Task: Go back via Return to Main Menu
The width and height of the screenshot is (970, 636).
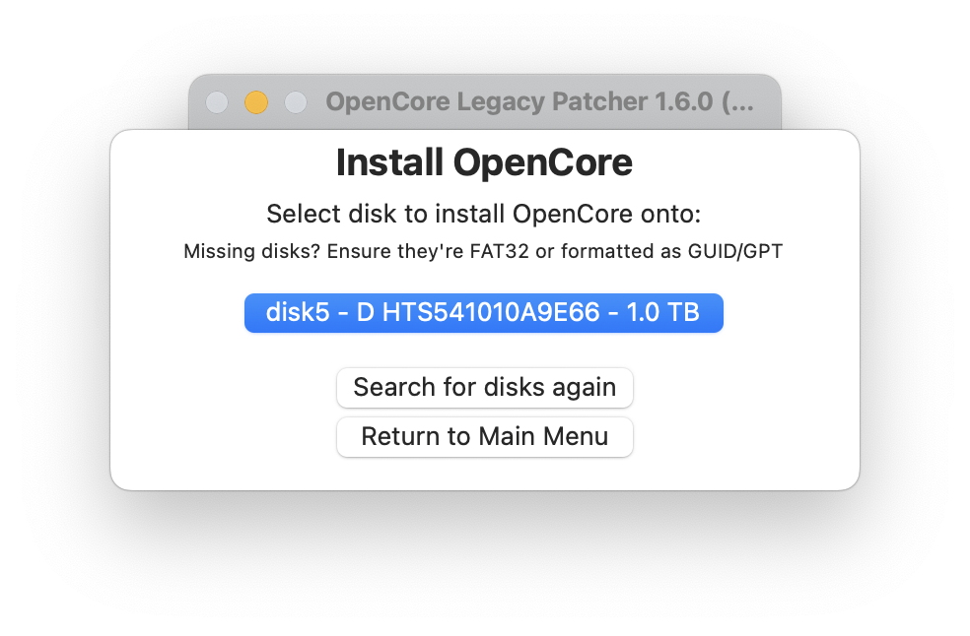Action: [484, 437]
